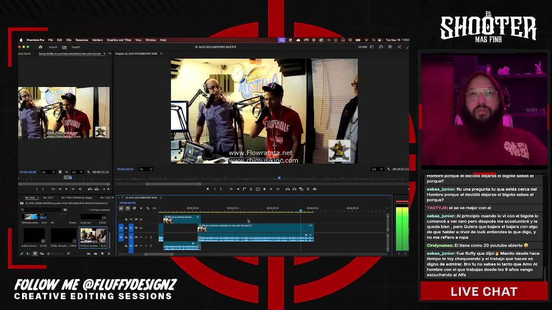Click Overwrite button in Source monitor
The height and width of the screenshot is (310, 552).
tap(97, 189)
